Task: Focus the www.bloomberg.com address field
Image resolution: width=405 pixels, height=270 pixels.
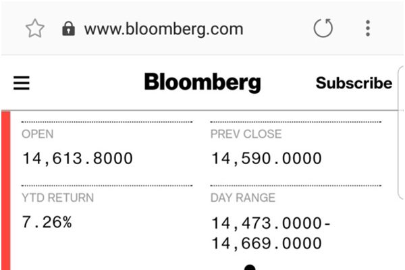Action: point(163,29)
